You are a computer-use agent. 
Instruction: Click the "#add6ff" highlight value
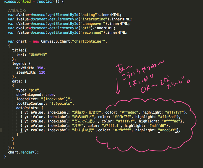[168, 130]
